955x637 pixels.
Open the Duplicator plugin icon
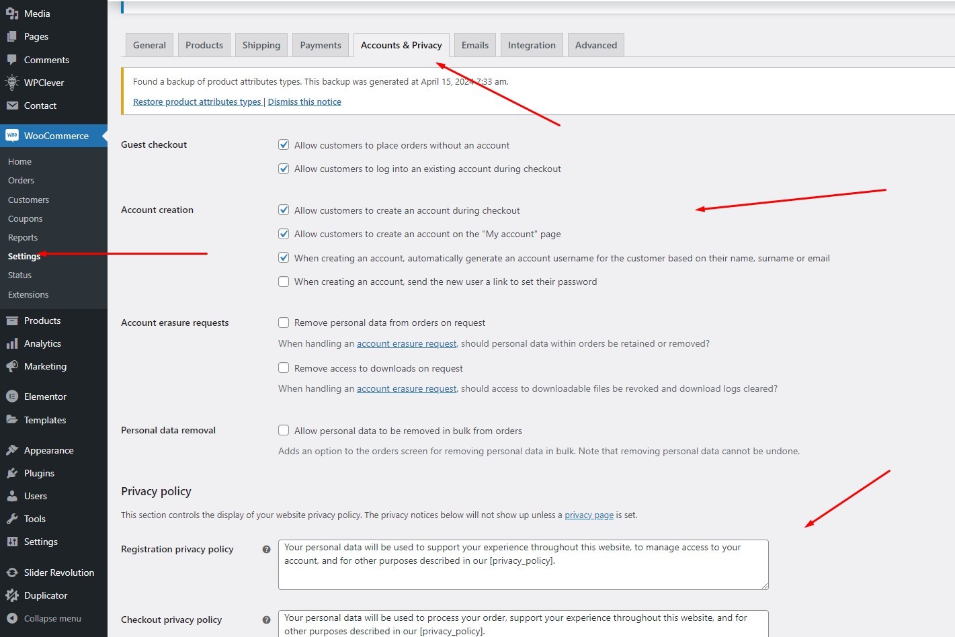pos(12,595)
